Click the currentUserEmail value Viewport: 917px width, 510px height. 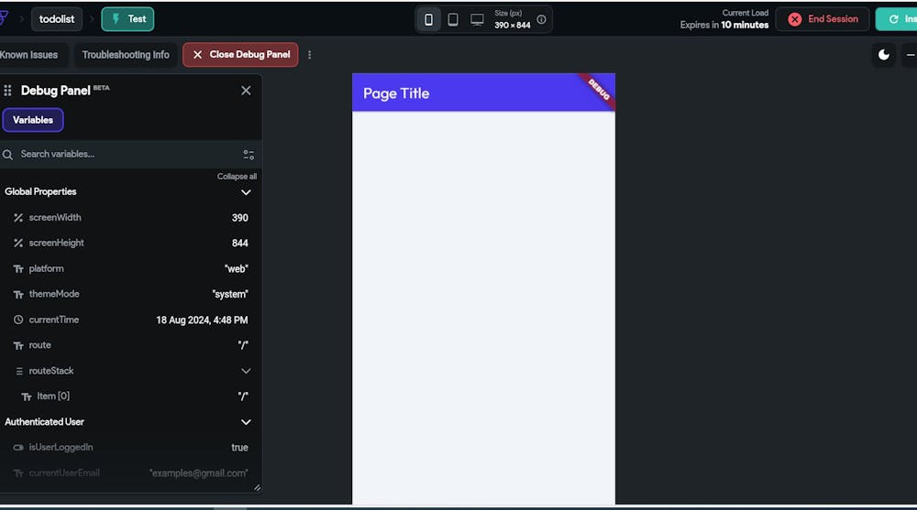(x=199, y=473)
